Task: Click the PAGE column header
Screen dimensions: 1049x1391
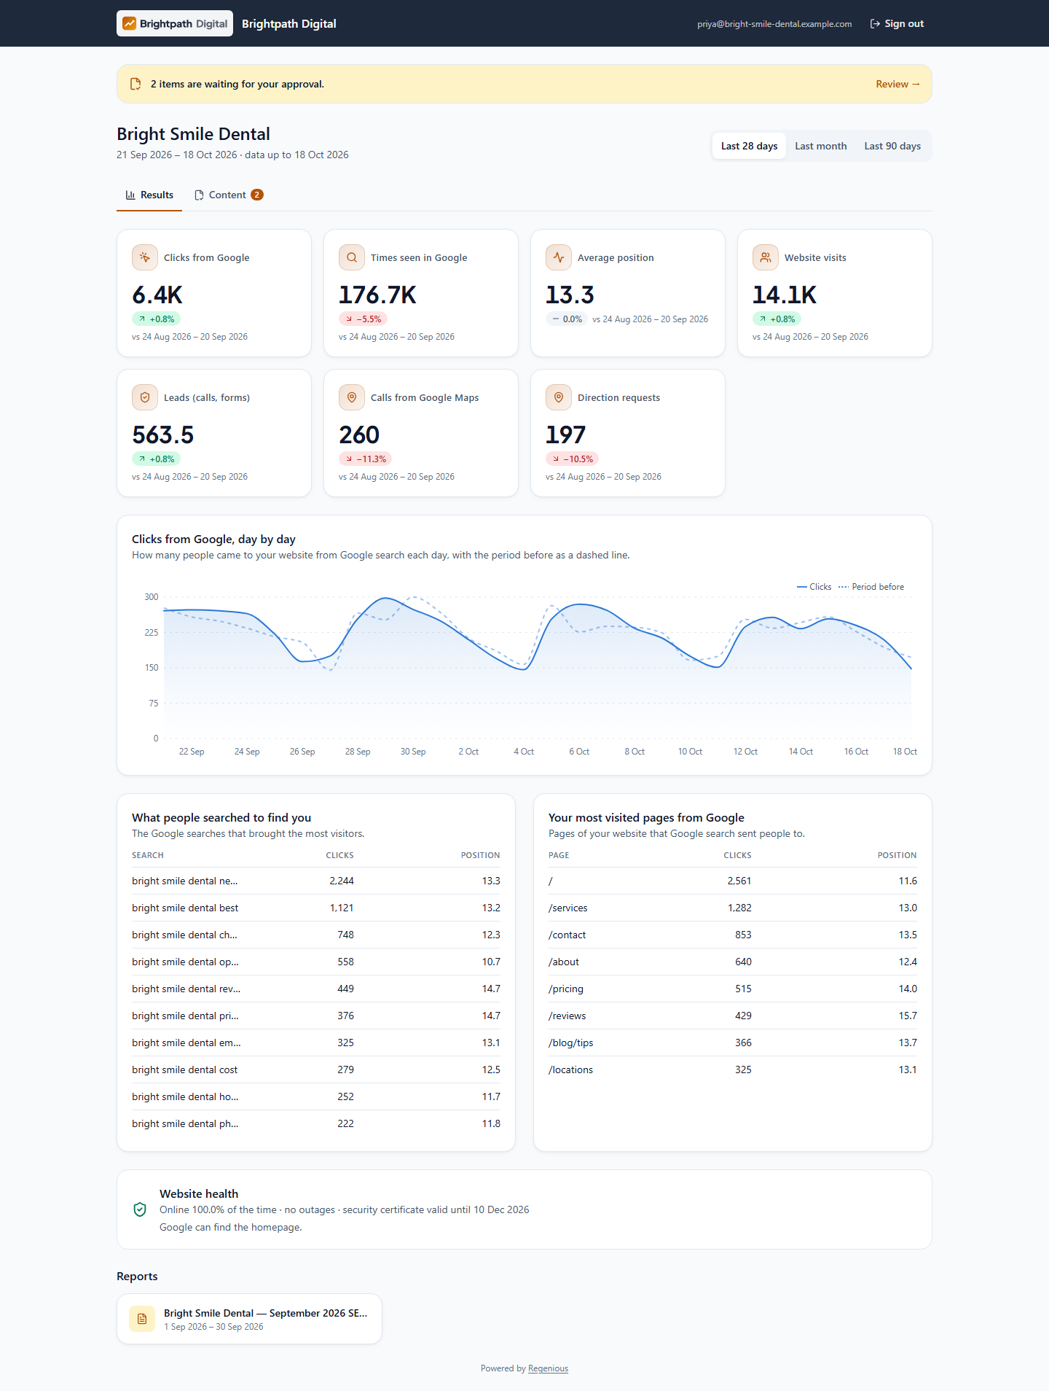Action: 559,855
